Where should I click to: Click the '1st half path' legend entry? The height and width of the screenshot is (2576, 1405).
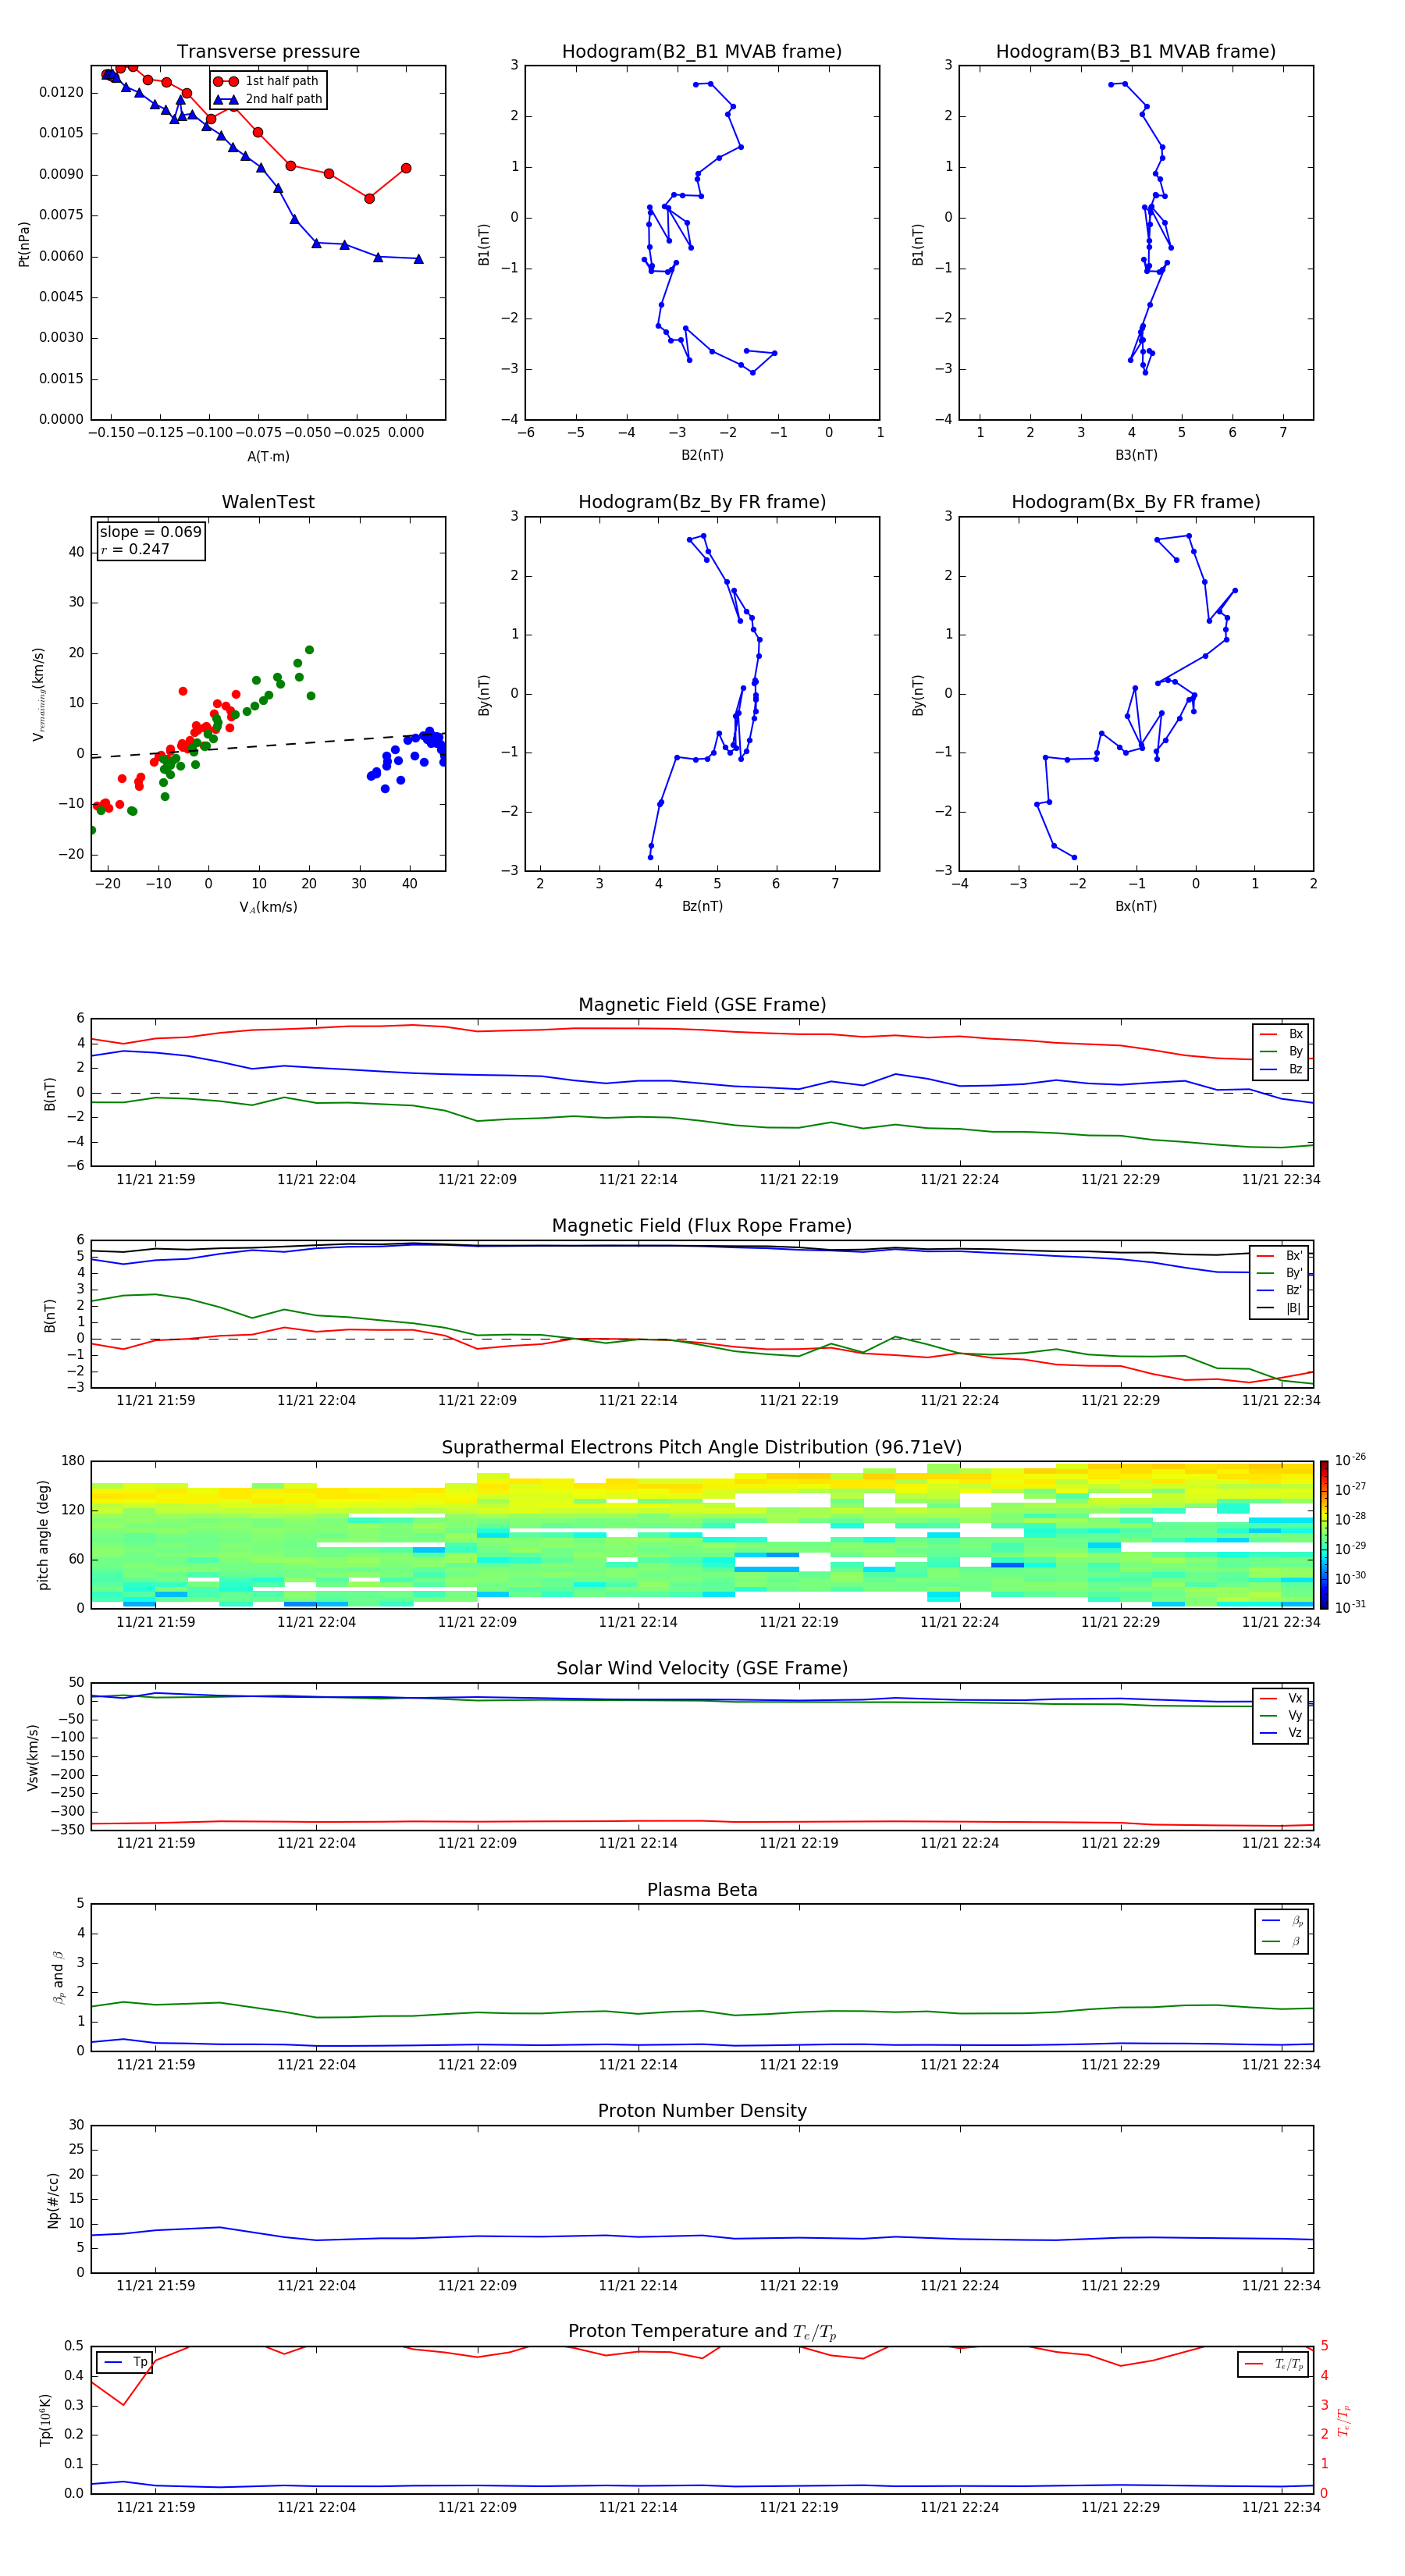(x=267, y=81)
